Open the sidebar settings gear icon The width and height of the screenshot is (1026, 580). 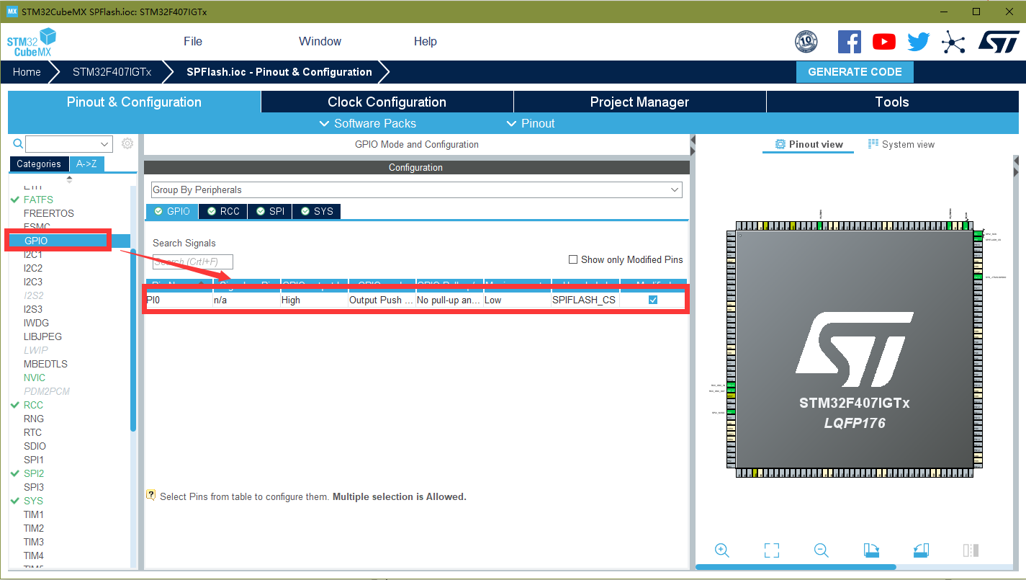127,143
